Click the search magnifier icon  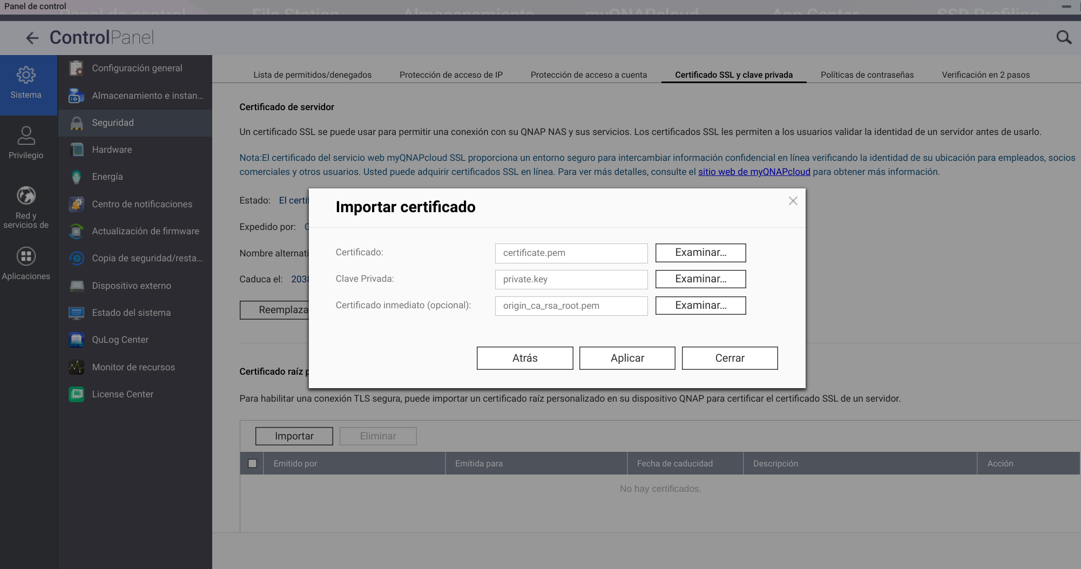(x=1063, y=37)
